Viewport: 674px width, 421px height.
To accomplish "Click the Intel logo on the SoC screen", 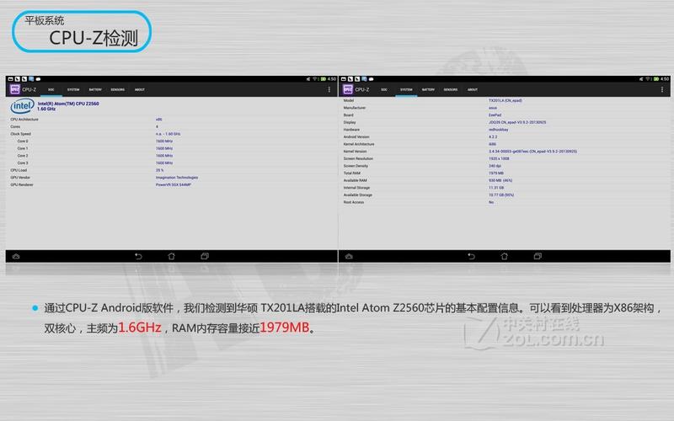I will (22, 106).
